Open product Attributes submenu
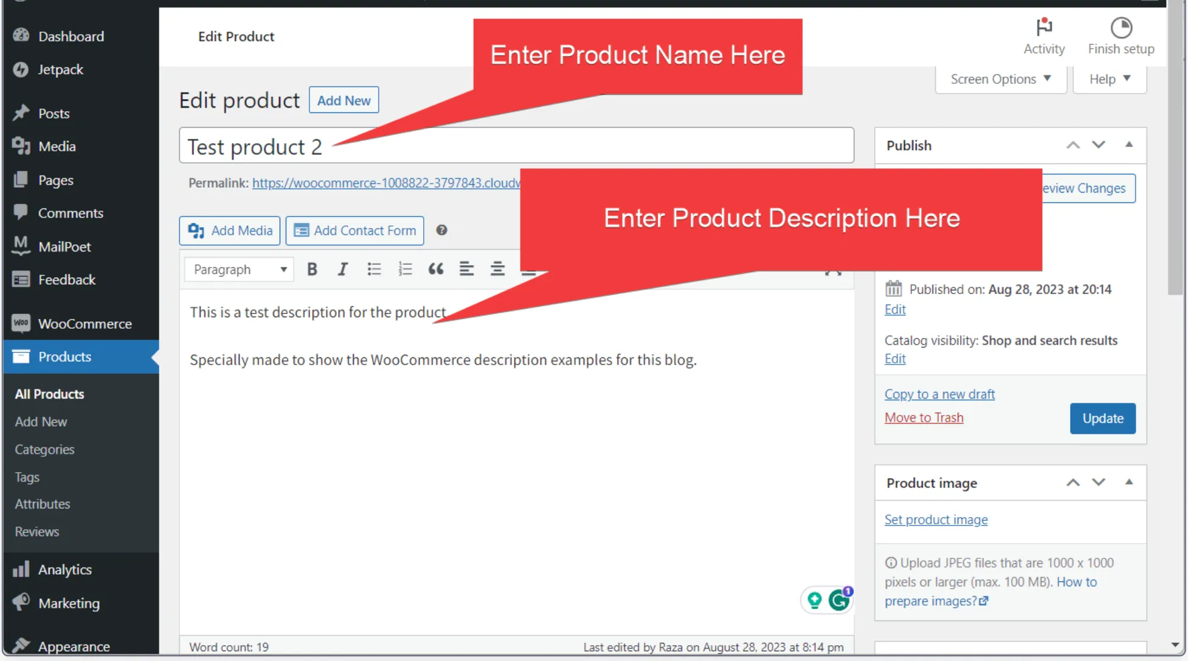The height and width of the screenshot is (661, 1188). pos(43,504)
